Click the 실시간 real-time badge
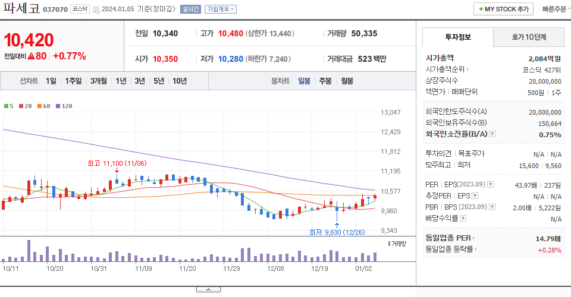Screen dimensions: 571x297 pos(190,9)
